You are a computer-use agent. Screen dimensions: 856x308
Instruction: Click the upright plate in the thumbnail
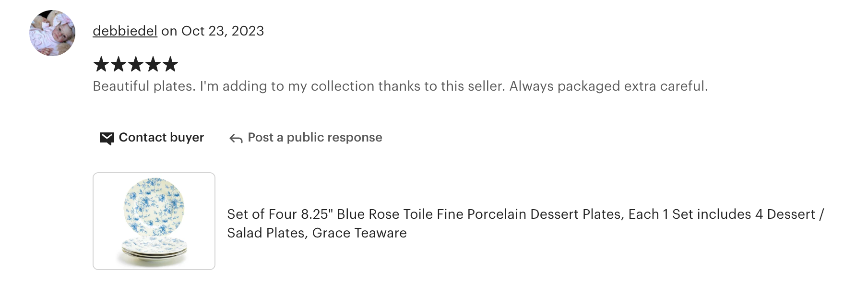(x=154, y=207)
